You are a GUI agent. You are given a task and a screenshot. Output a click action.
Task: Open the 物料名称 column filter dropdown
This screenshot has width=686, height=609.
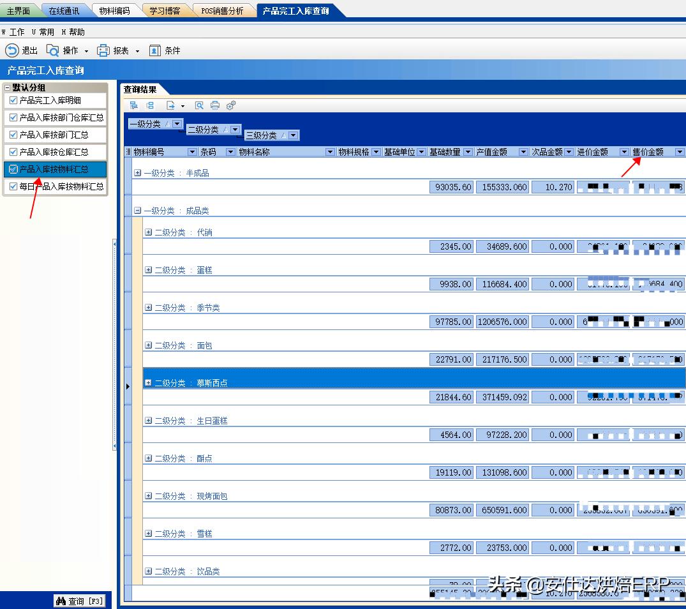330,152
